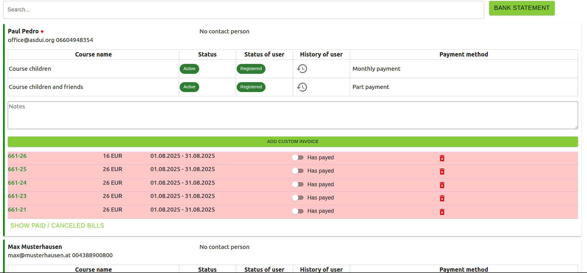Open invoice 661-26 link
The width and height of the screenshot is (587, 273).
[x=17, y=156]
